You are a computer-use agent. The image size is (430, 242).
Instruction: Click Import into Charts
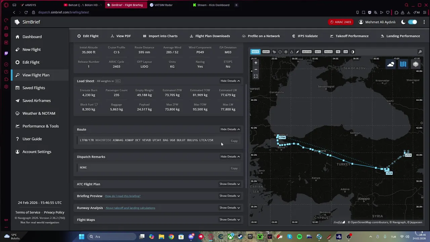coord(160,36)
